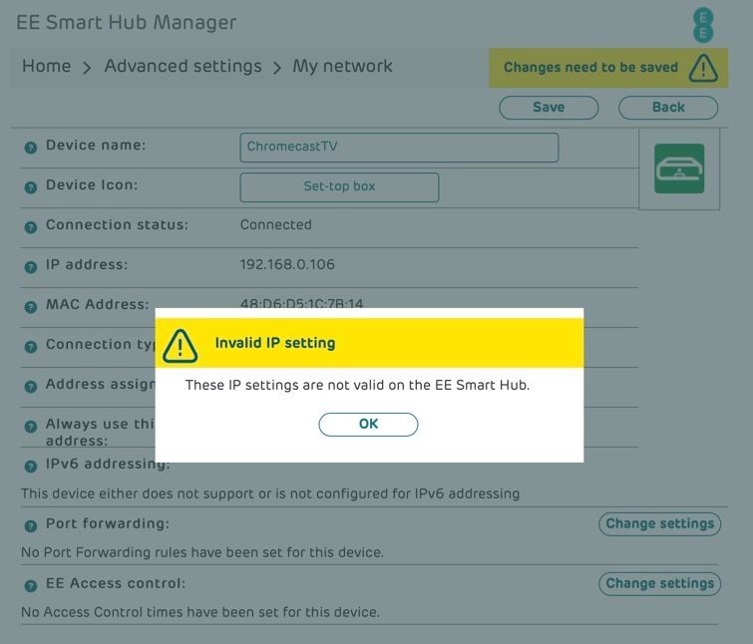Viewport: 753px width, 644px height.
Task: Click the Back button
Action: pos(668,107)
